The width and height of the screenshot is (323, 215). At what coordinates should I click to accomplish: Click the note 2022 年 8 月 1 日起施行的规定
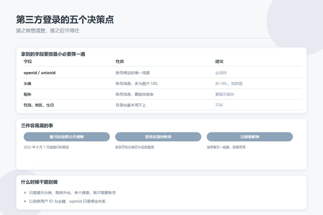[x=46, y=147]
